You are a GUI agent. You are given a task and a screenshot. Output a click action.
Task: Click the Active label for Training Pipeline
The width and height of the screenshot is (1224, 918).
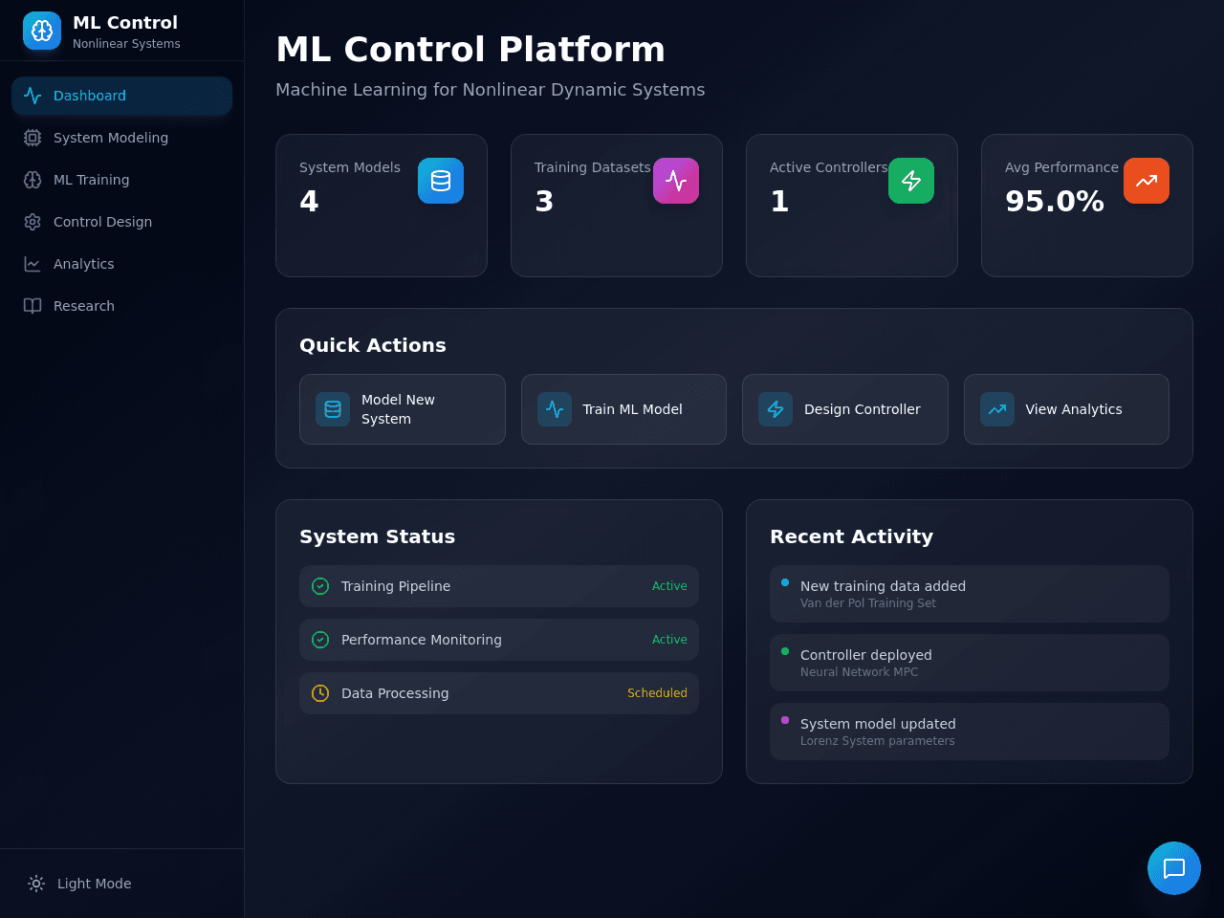click(669, 586)
